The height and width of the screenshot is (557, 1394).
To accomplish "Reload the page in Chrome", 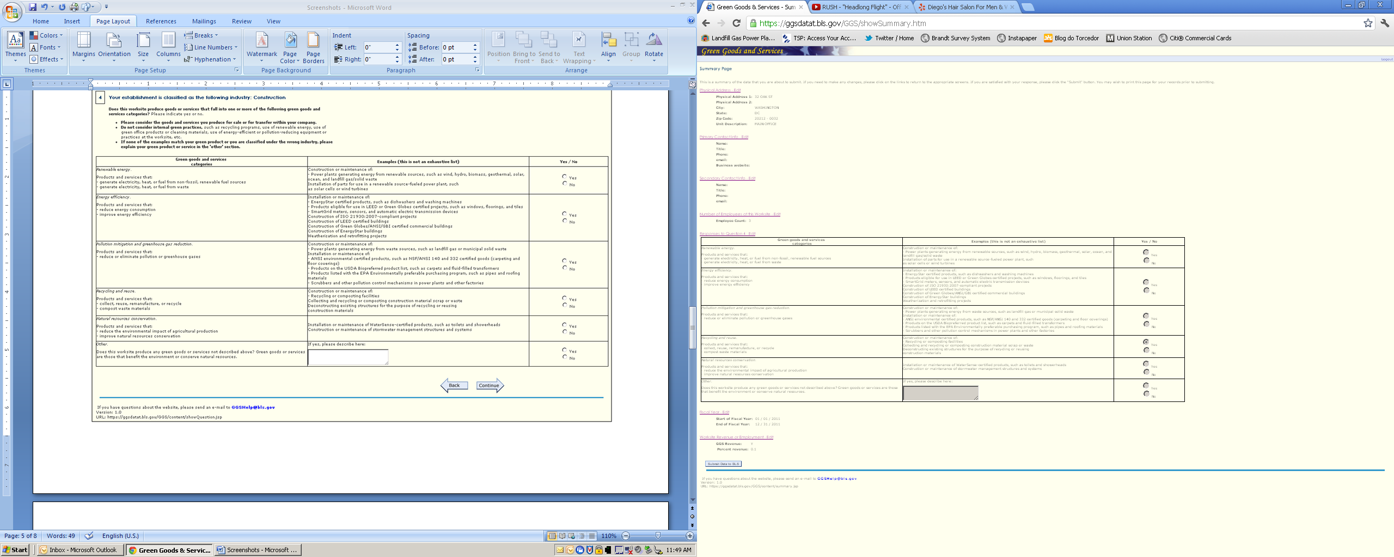I will pyautogui.click(x=736, y=23).
